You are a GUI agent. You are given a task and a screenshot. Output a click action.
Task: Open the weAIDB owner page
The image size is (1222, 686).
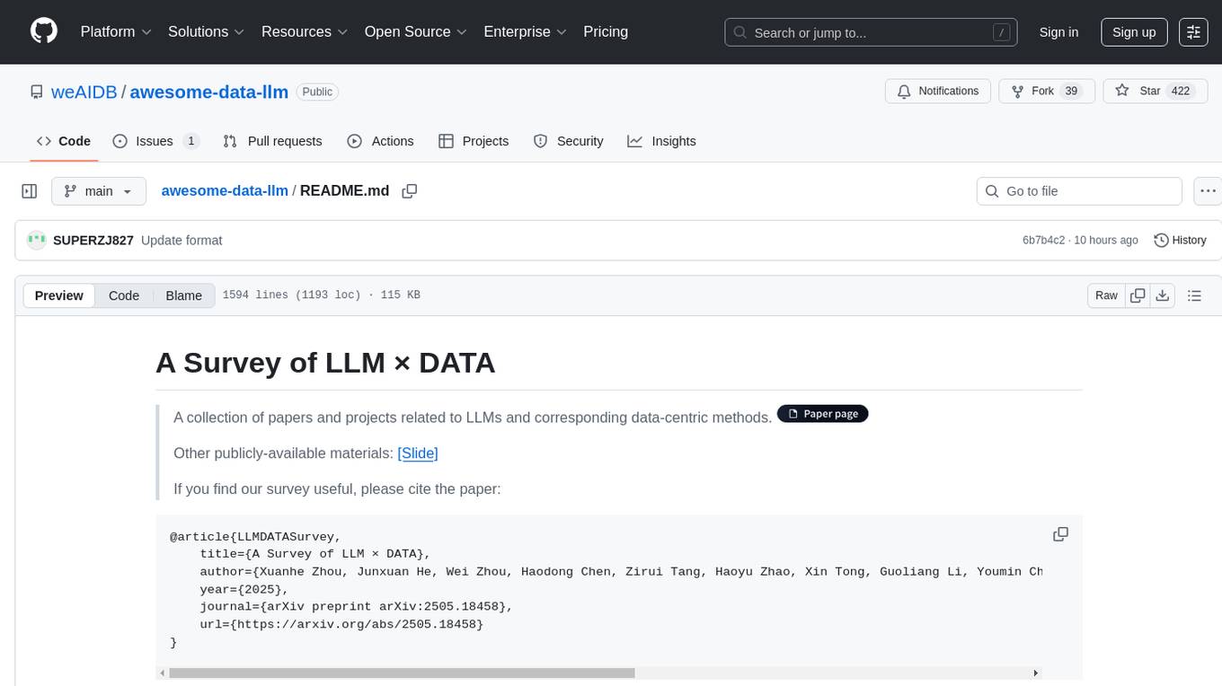84,92
